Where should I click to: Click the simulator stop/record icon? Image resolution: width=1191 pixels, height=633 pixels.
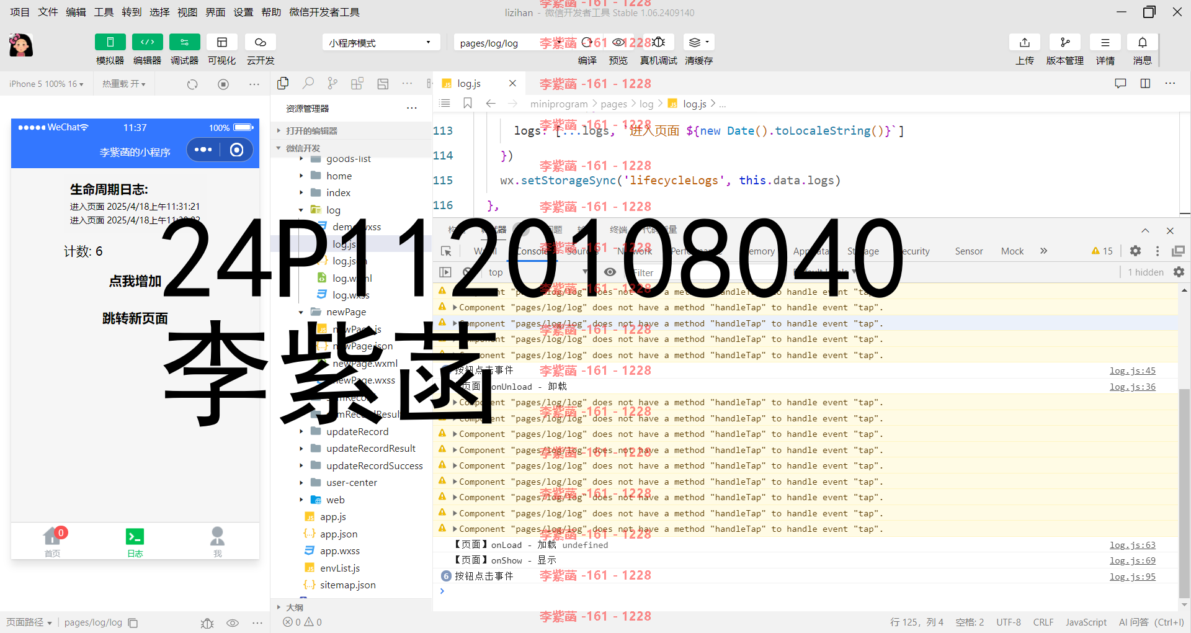pyautogui.click(x=223, y=84)
